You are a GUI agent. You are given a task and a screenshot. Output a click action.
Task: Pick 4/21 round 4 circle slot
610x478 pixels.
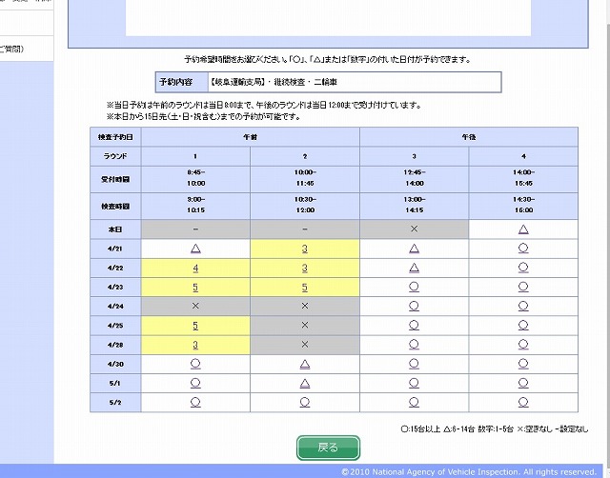(x=523, y=249)
